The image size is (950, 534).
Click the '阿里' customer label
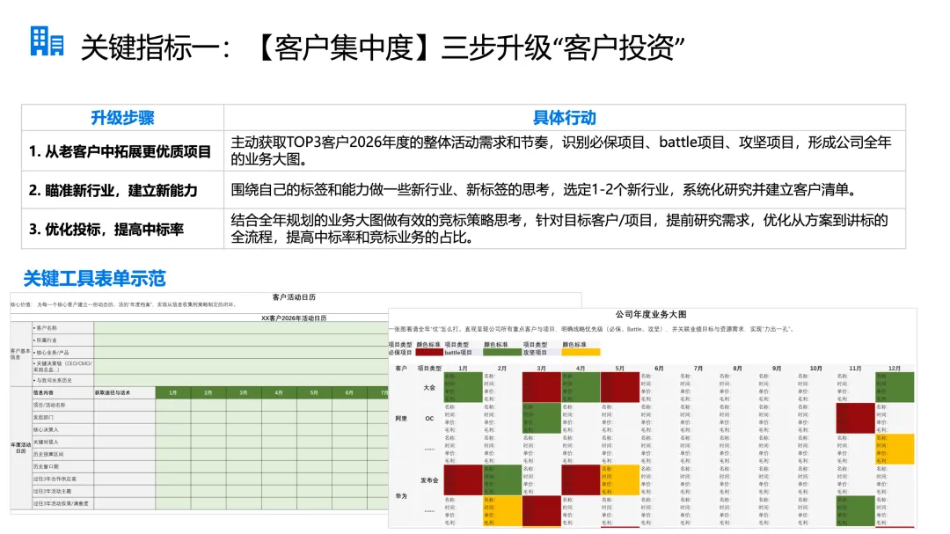pos(401,418)
